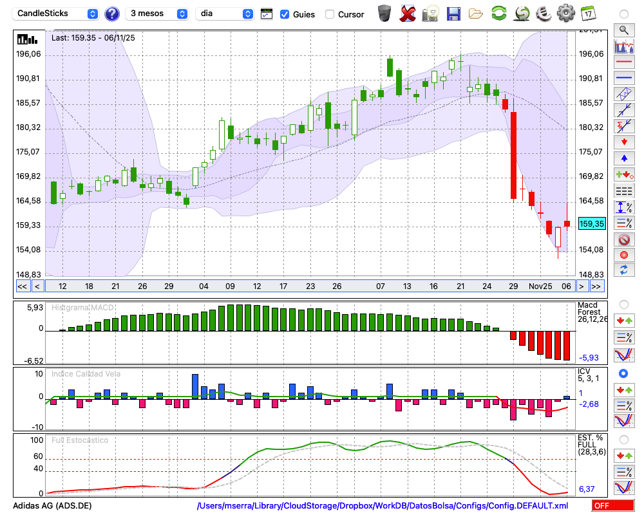The width and height of the screenshot is (644, 515).
Task: Select the blue horizontal line tool
Action: pyautogui.click(x=624, y=78)
